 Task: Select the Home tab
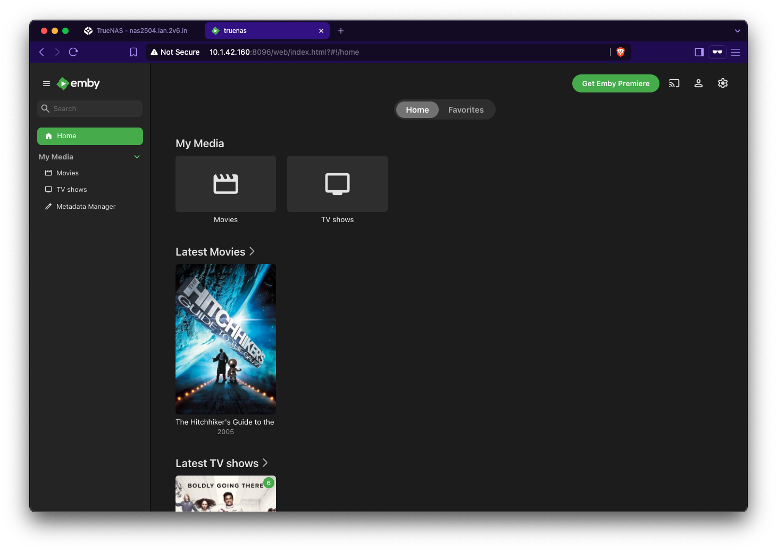click(x=417, y=109)
